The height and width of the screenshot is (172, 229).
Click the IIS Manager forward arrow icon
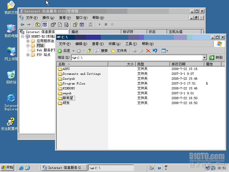click(29, 25)
